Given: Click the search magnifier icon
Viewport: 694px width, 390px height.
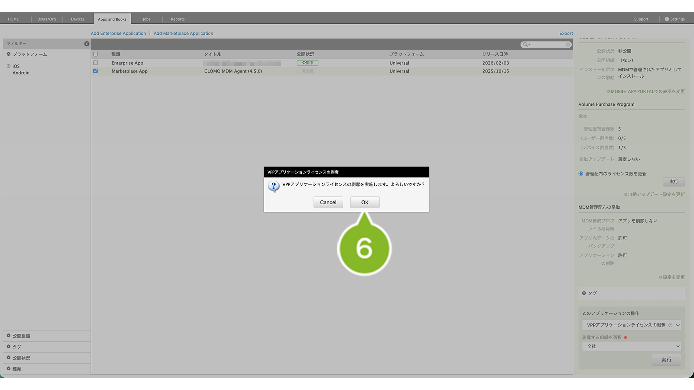Looking at the screenshot, I should coord(525,44).
